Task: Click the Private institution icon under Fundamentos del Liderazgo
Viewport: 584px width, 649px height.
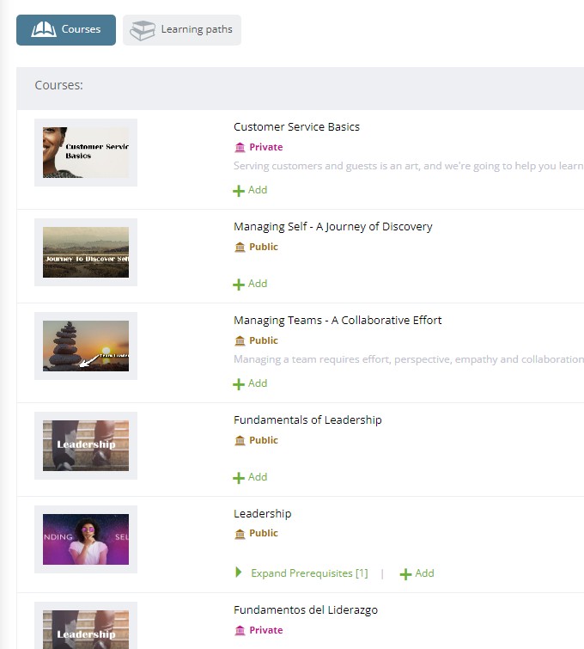Action: (240, 630)
